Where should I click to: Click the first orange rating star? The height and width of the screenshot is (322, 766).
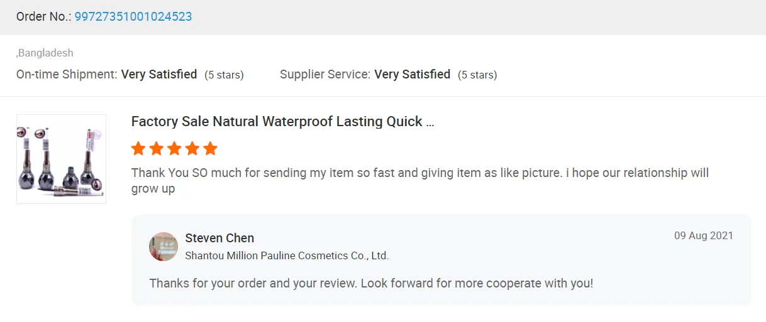point(138,149)
